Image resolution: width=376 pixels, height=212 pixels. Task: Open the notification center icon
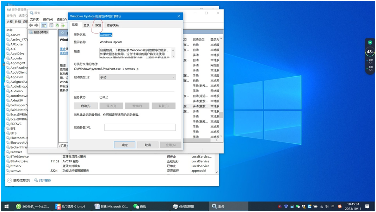367,206
